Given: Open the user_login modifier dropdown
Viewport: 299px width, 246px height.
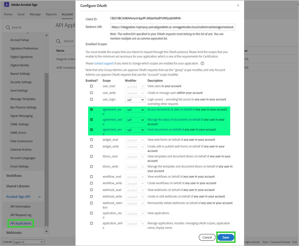Looking at the screenshot, I should click(x=135, y=100).
